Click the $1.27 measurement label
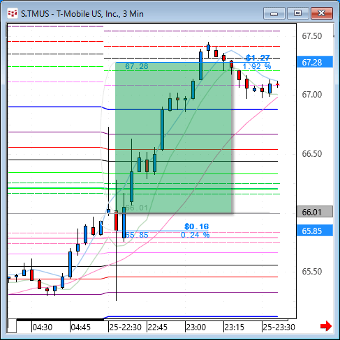340x340 pixels. pyautogui.click(x=258, y=58)
